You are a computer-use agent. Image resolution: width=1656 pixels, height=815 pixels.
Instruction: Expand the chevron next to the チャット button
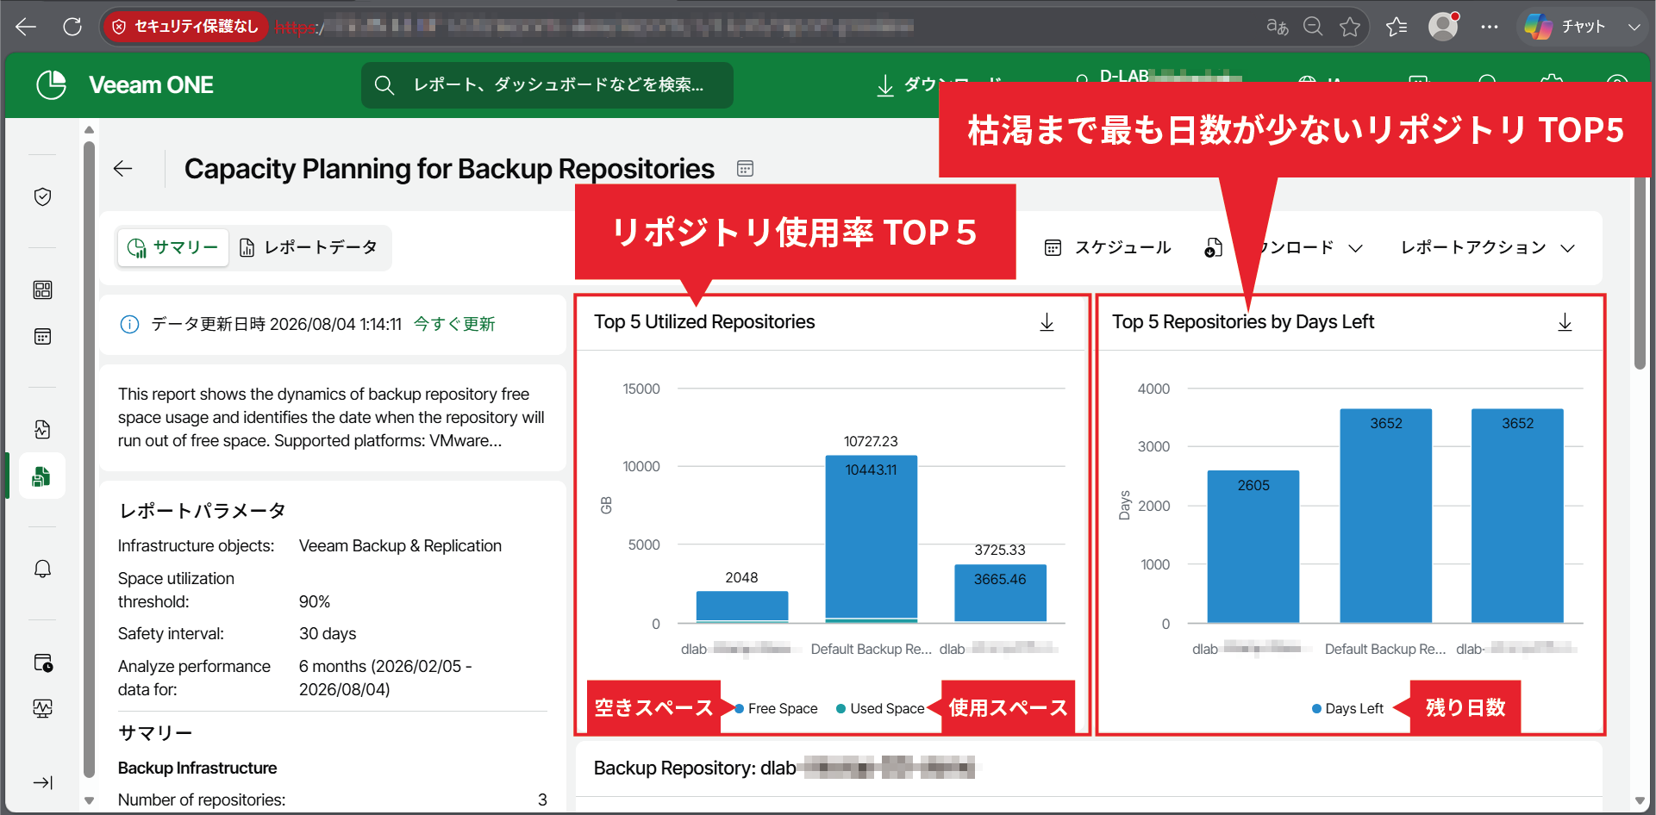(x=1634, y=27)
